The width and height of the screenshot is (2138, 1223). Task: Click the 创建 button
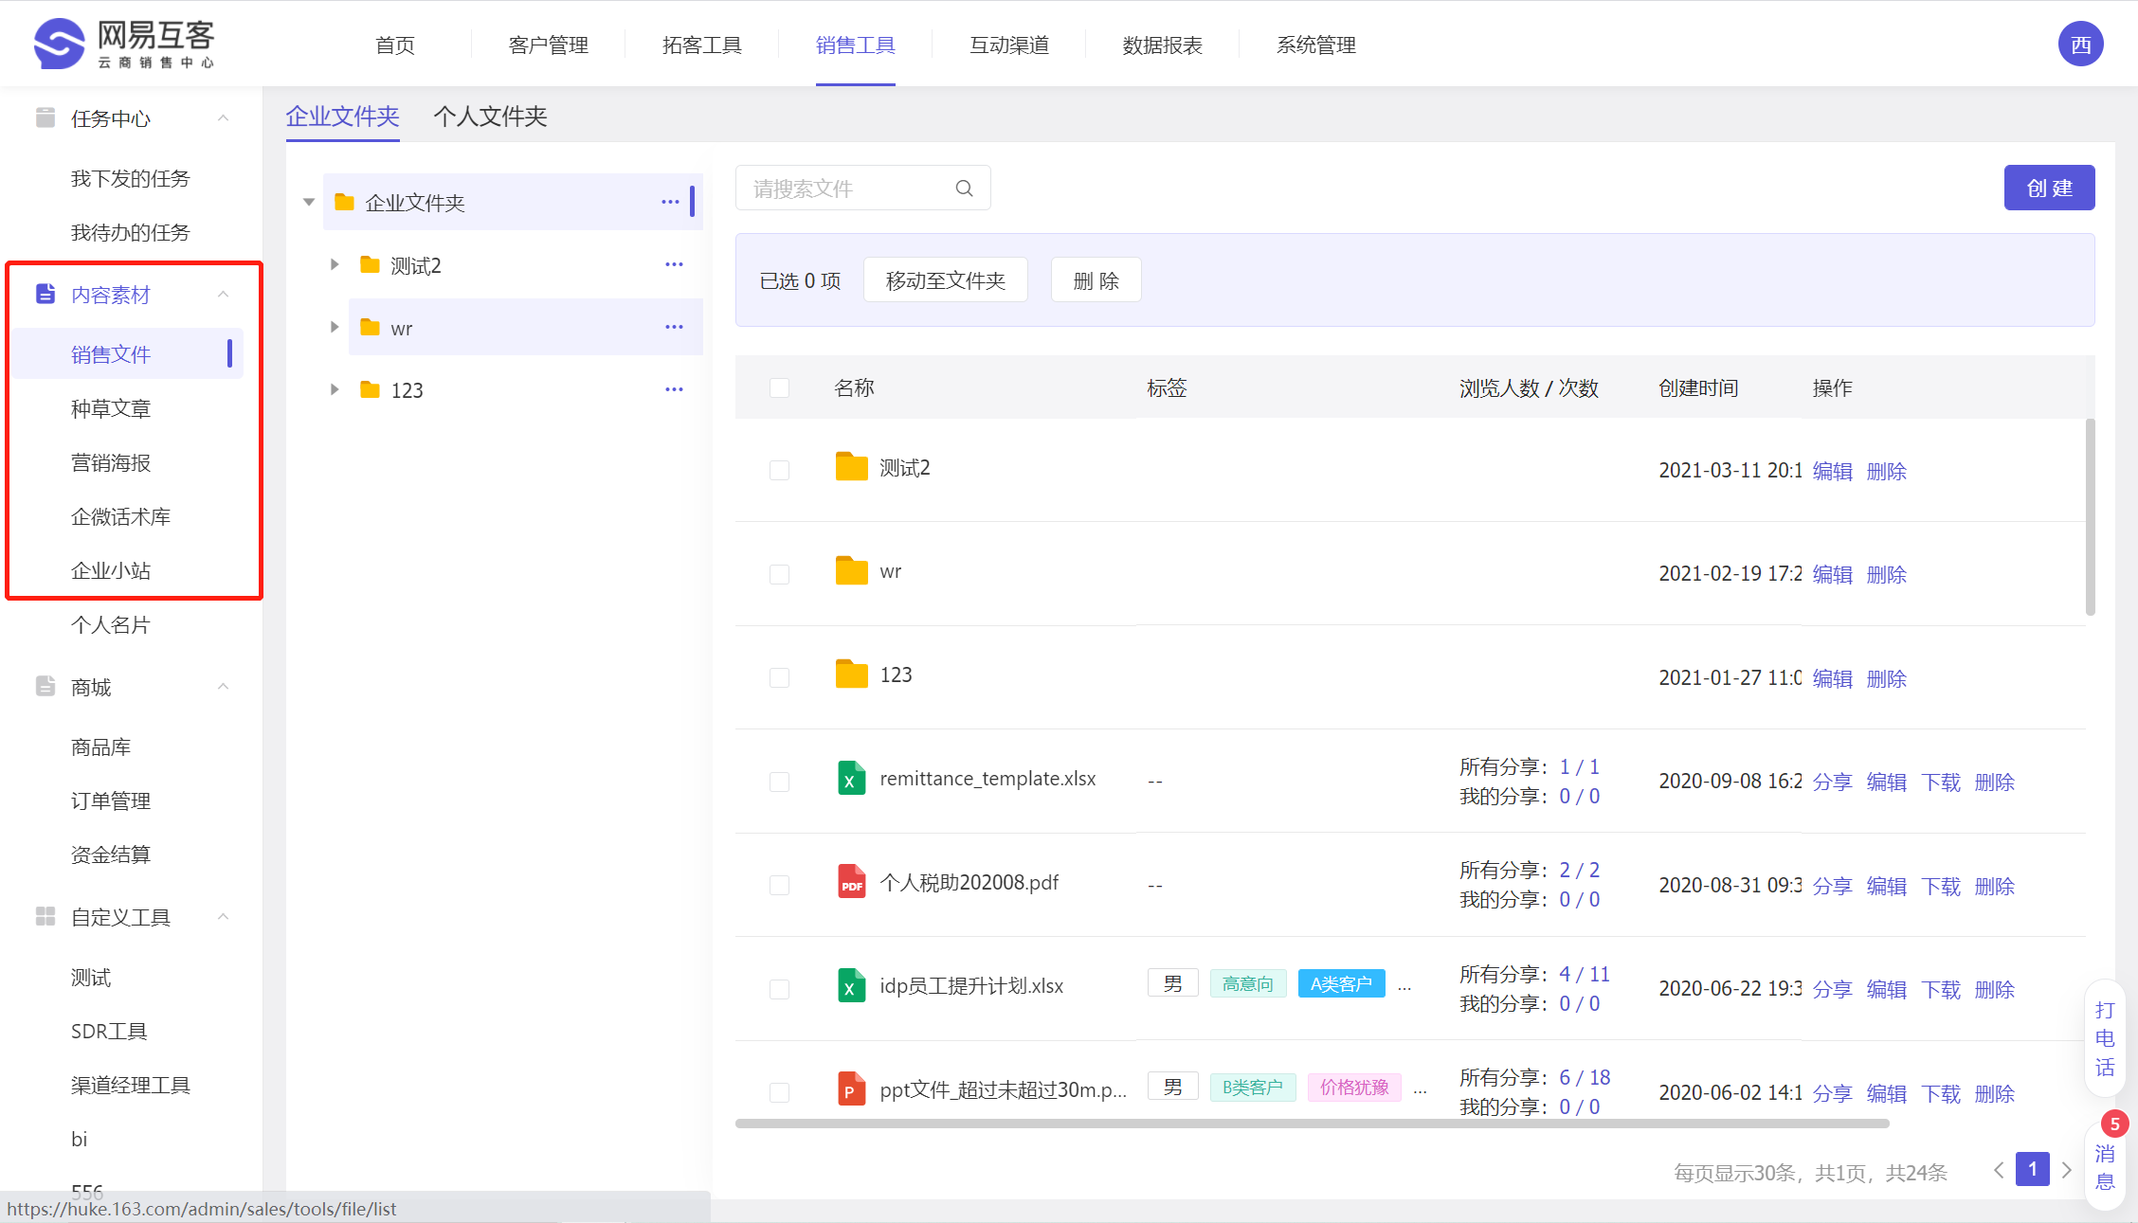(x=2049, y=188)
